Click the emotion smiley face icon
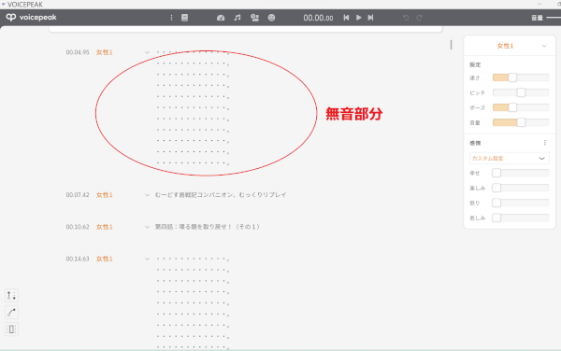The height and width of the screenshot is (351, 561). 271,18
